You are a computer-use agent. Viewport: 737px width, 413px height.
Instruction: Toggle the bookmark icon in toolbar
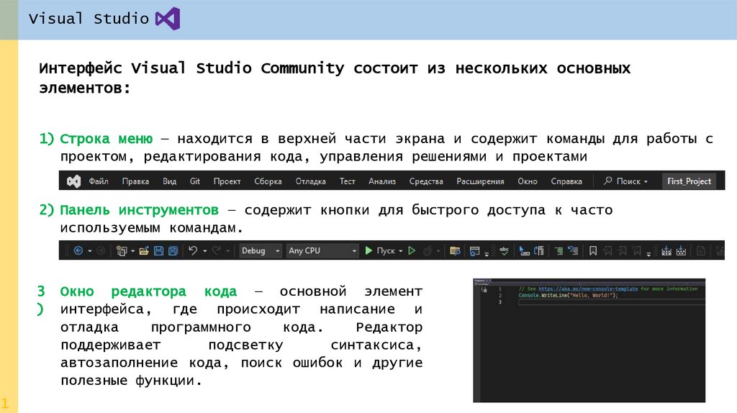[x=594, y=251]
